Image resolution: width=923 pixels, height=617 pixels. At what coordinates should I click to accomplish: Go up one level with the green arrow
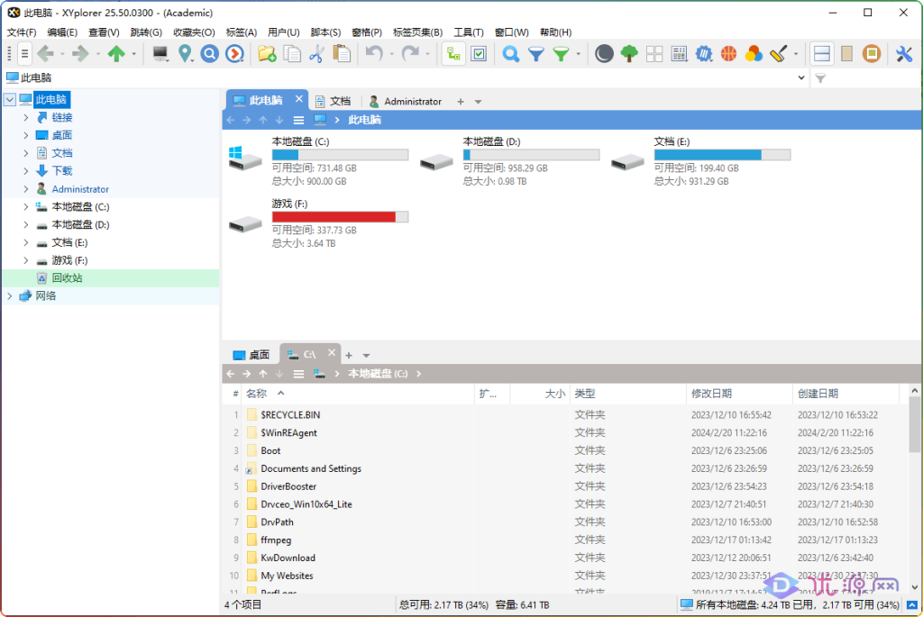[116, 54]
